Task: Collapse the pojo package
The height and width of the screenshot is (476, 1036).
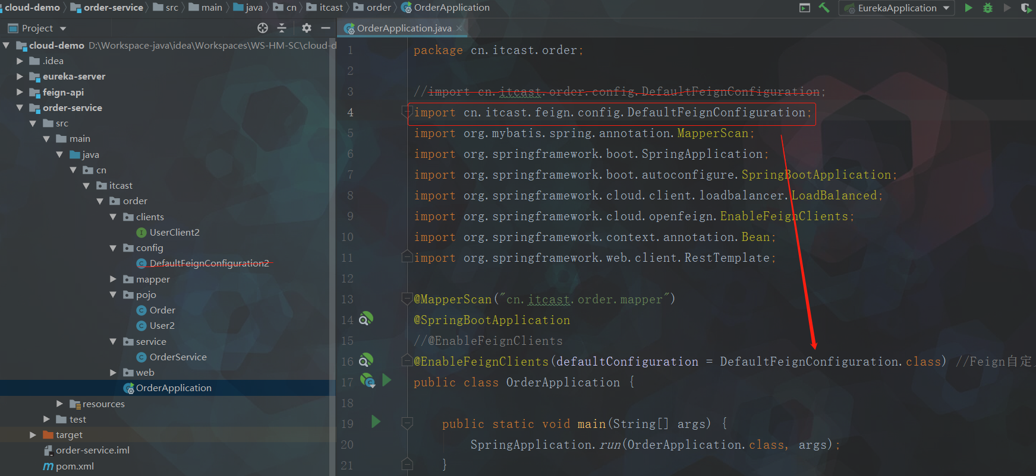Action: coord(113,294)
